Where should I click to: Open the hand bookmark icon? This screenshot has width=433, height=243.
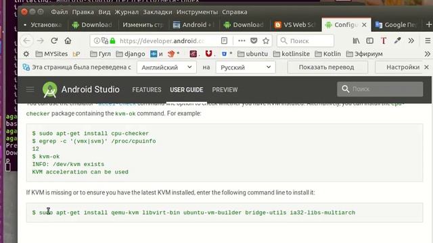click(171, 54)
